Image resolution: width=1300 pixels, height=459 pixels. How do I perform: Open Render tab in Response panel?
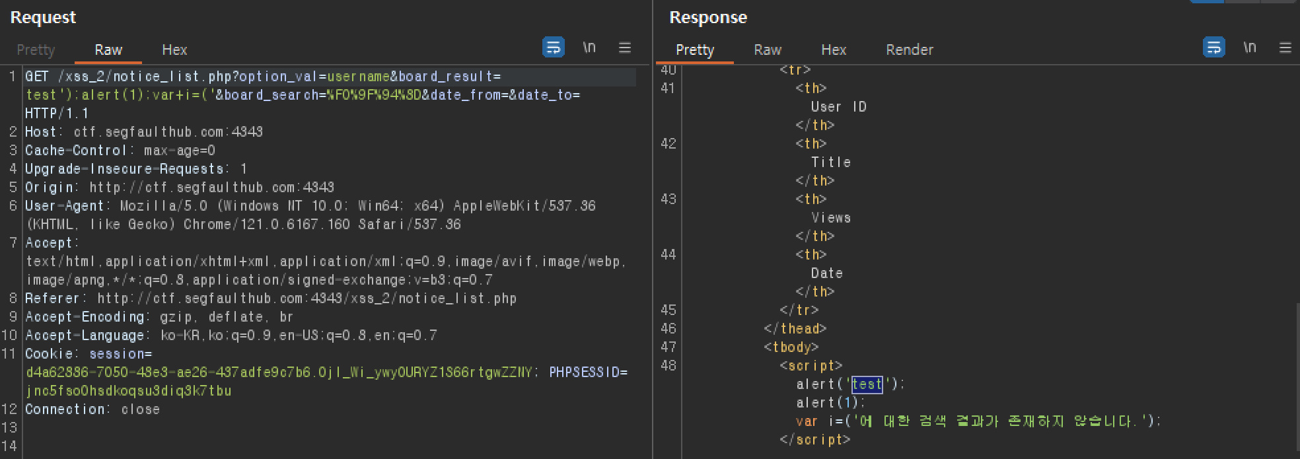(x=910, y=50)
